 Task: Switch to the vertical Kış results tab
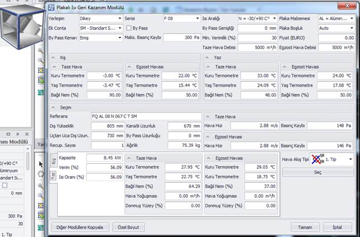click(53, 160)
